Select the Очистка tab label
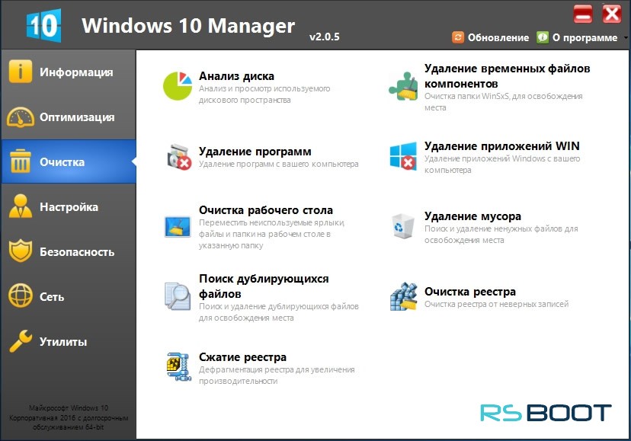Viewport: 631px width, 441px height. click(x=62, y=162)
